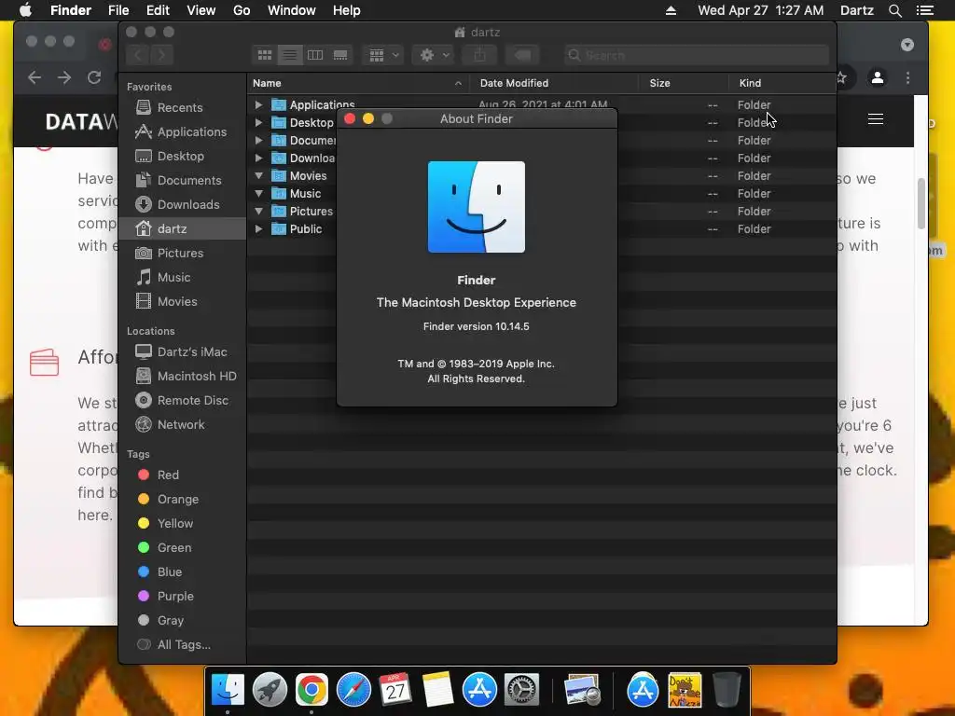Reload the page in browser window behind
Screen dimensions: 955x716
pos(94,77)
